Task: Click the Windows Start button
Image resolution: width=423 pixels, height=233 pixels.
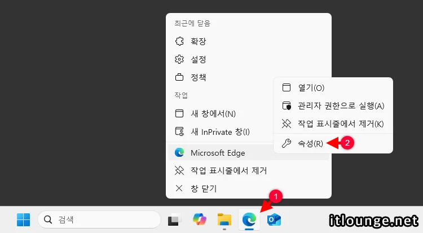Action: (x=24, y=220)
